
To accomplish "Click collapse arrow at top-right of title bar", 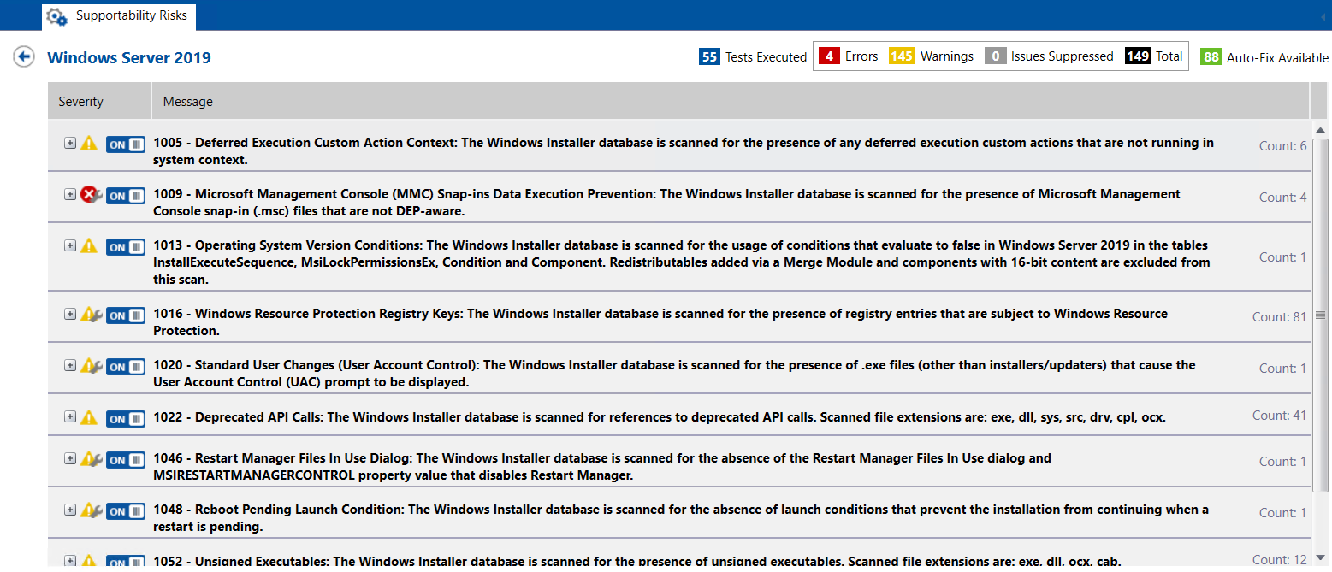I will tap(1323, 16).
